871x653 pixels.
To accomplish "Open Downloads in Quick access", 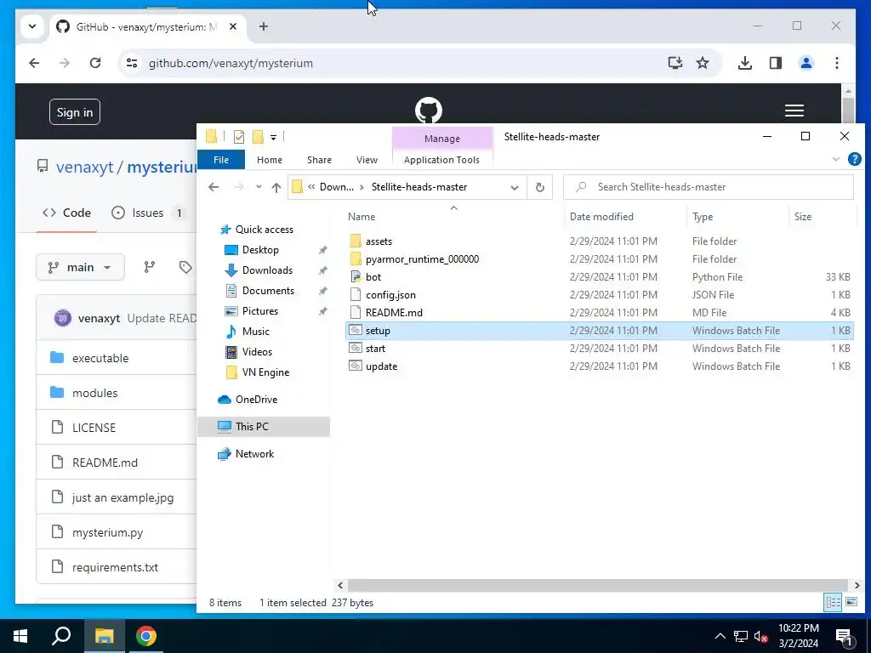I will tap(267, 270).
